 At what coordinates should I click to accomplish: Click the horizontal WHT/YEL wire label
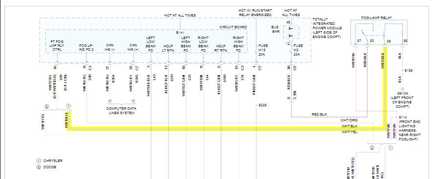point(350,132)
